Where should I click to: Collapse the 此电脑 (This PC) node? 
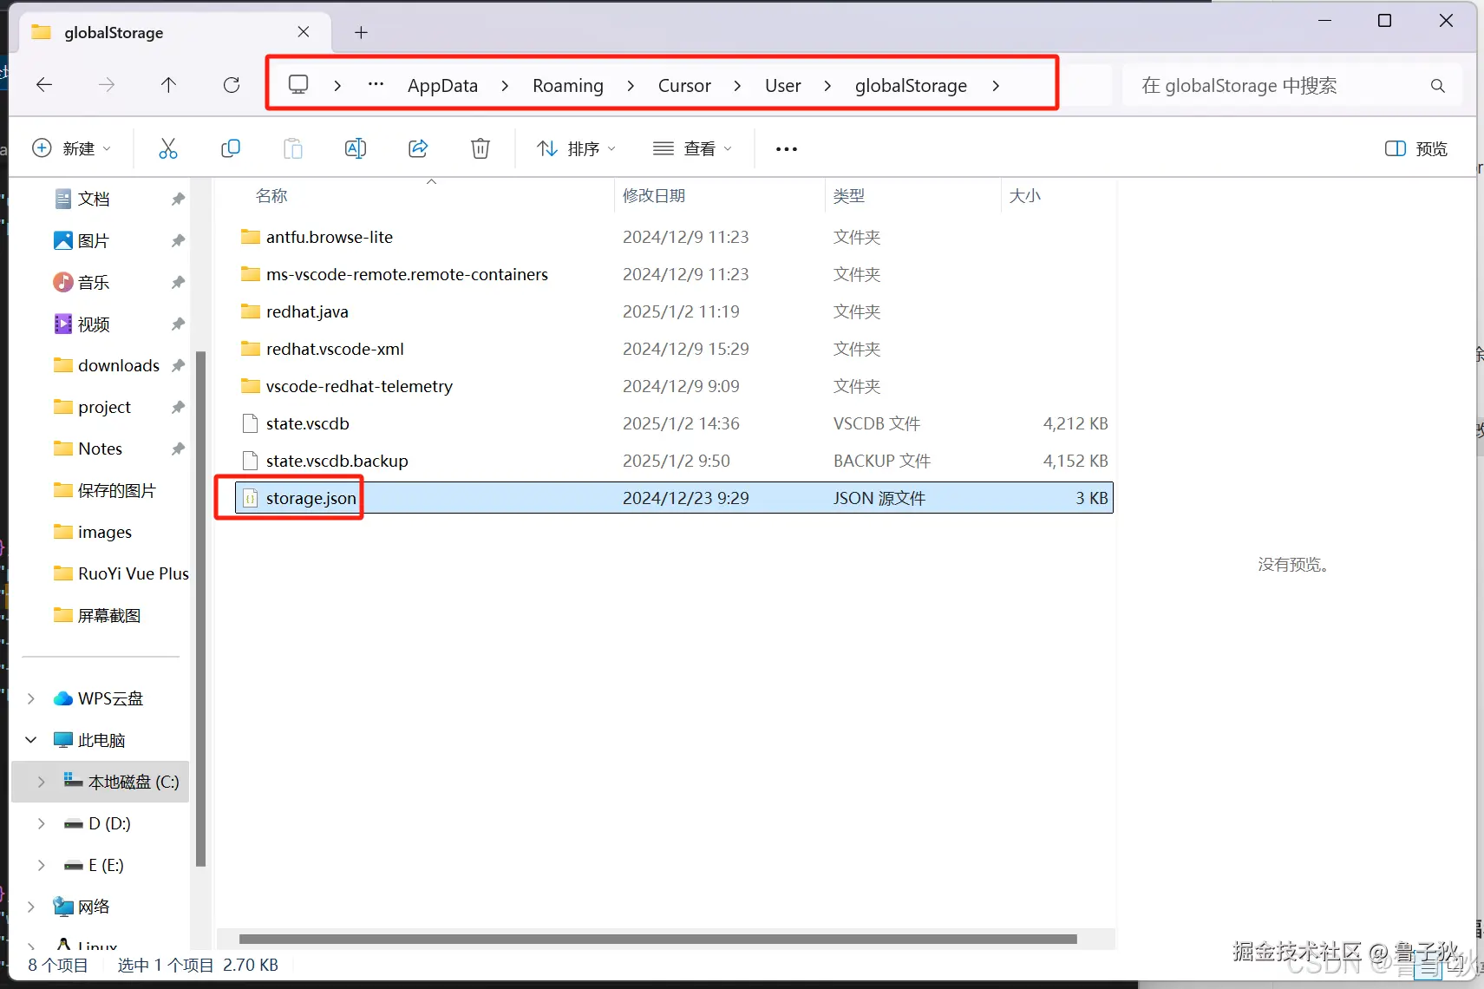(x=31, y=740)
